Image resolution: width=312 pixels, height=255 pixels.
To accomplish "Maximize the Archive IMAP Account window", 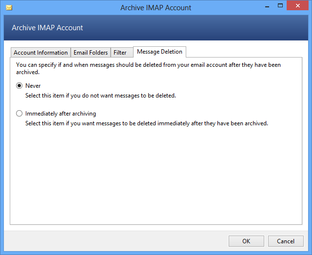I will (281, 7).
